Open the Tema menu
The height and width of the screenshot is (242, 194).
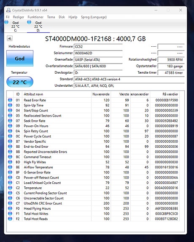tap(51, 17)
